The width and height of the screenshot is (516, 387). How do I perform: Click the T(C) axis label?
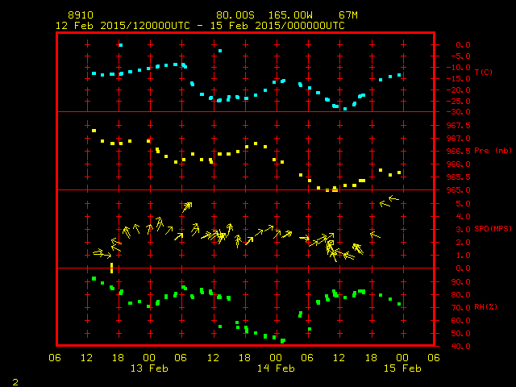point(484,72)
